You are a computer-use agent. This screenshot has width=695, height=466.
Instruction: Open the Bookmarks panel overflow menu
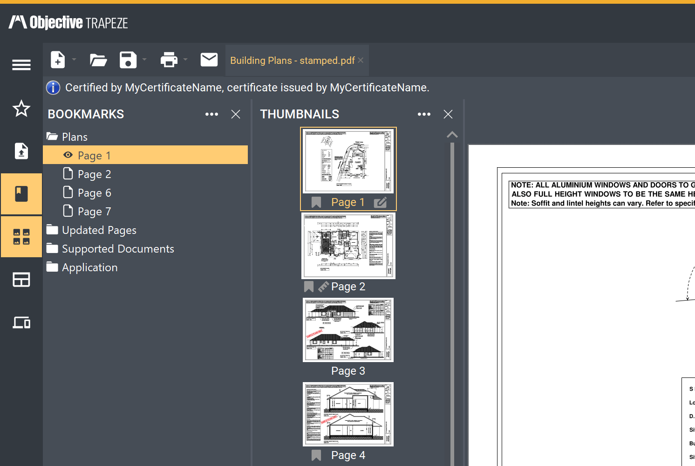211,114
